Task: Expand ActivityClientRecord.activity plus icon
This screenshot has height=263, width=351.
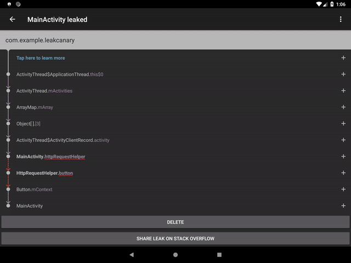Action: click(x=343, y=140)
